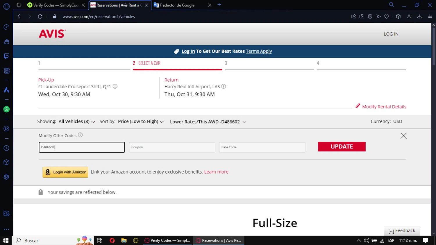Open Learn more Amazon benefits link
The width and height of the screenshot is (436, 245).
point(216,172)
